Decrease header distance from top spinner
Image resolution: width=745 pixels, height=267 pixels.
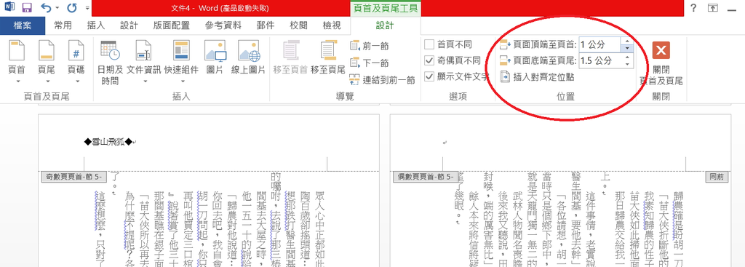coord(628,49)
